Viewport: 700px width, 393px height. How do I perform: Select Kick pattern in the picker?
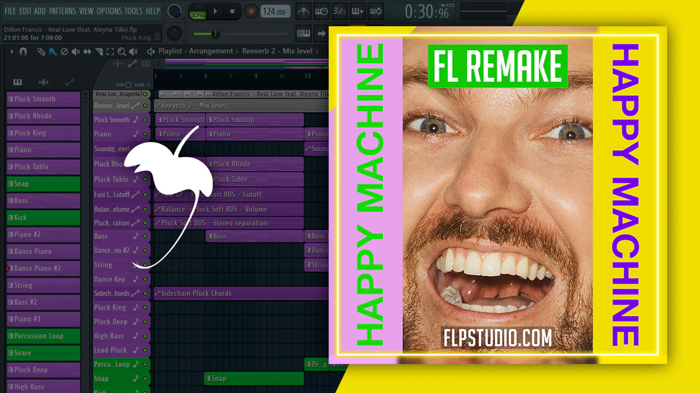pyautogui.click(x=43, y=218)
